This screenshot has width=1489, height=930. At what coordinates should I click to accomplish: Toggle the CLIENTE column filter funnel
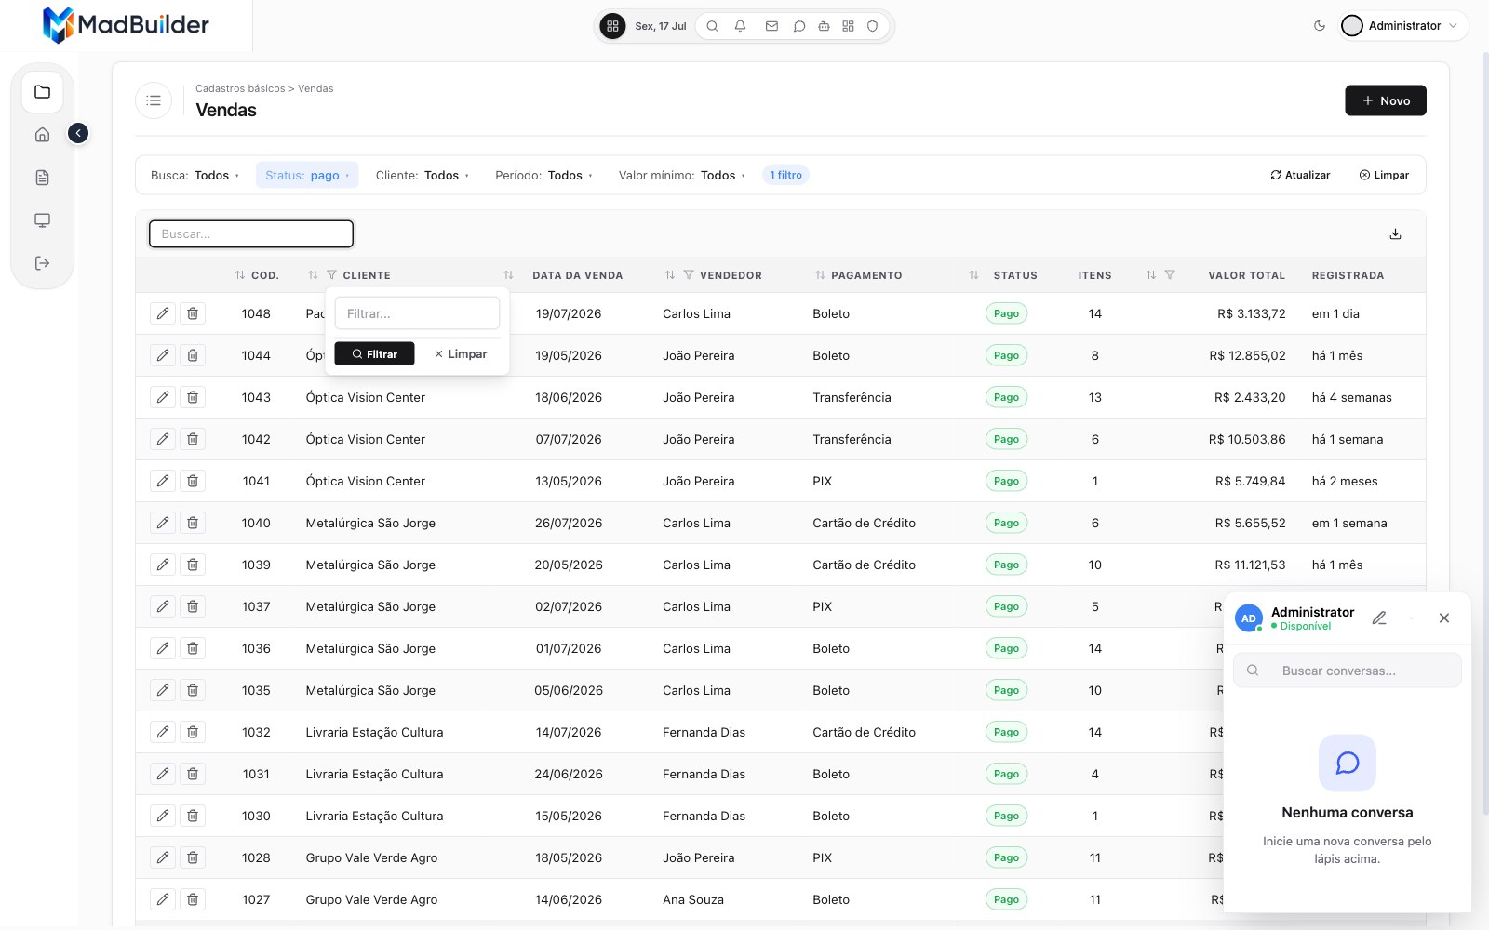point(331,275)
